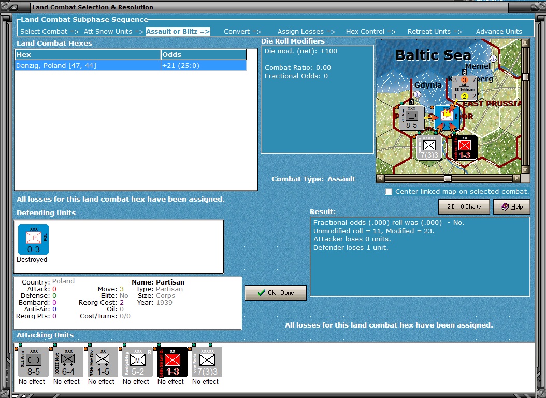
Task: Click the map horizontal scrollbar thumb
Action: click(x=448, y=178)
